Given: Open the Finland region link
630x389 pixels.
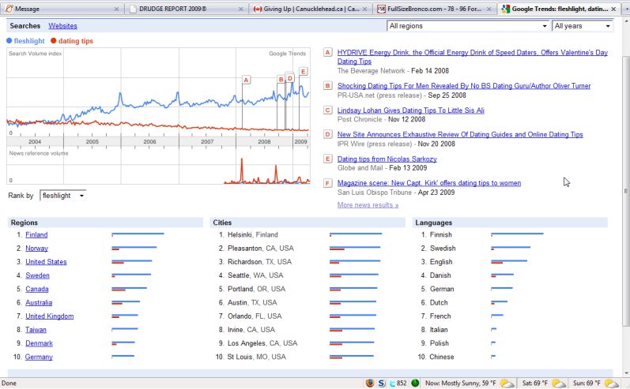Looking at the screenshot, I should (36, 234).
